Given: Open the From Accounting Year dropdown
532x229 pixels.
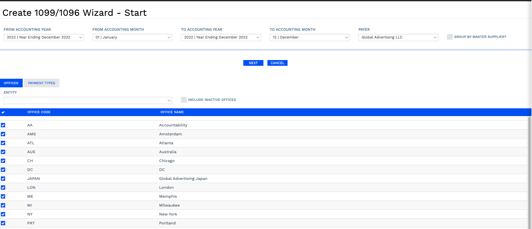Looking at the screenshot, I should click(44, 37).
